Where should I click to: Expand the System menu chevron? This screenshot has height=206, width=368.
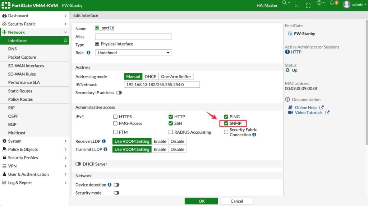pyautogui.click(x=65, y=141)
